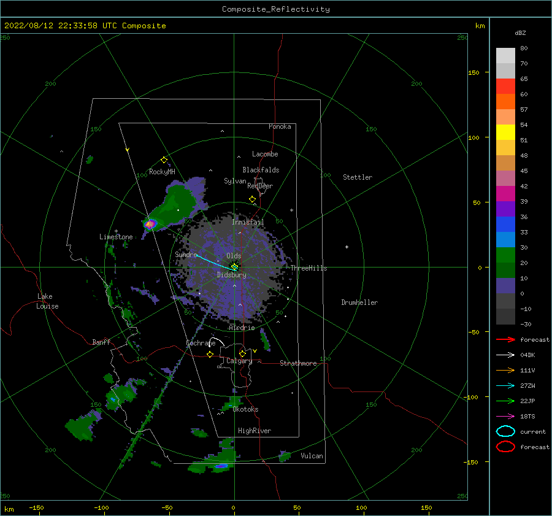Click yellow diamond marker below RedDeer
Viewport: 552px width, 516px height.
[253, 199]
